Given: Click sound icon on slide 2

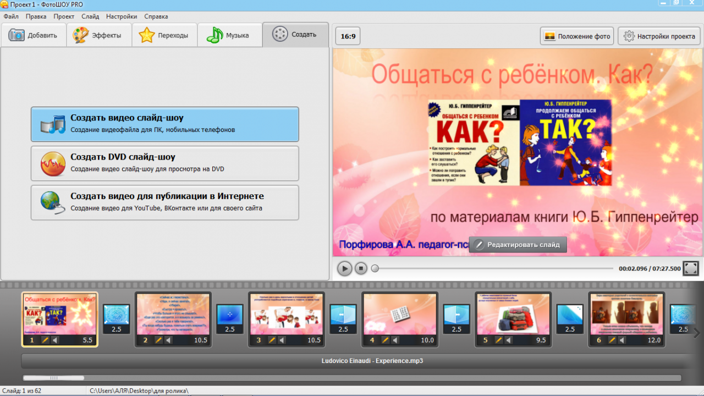Looking at the screenshot, I should (x=168, y=340).
